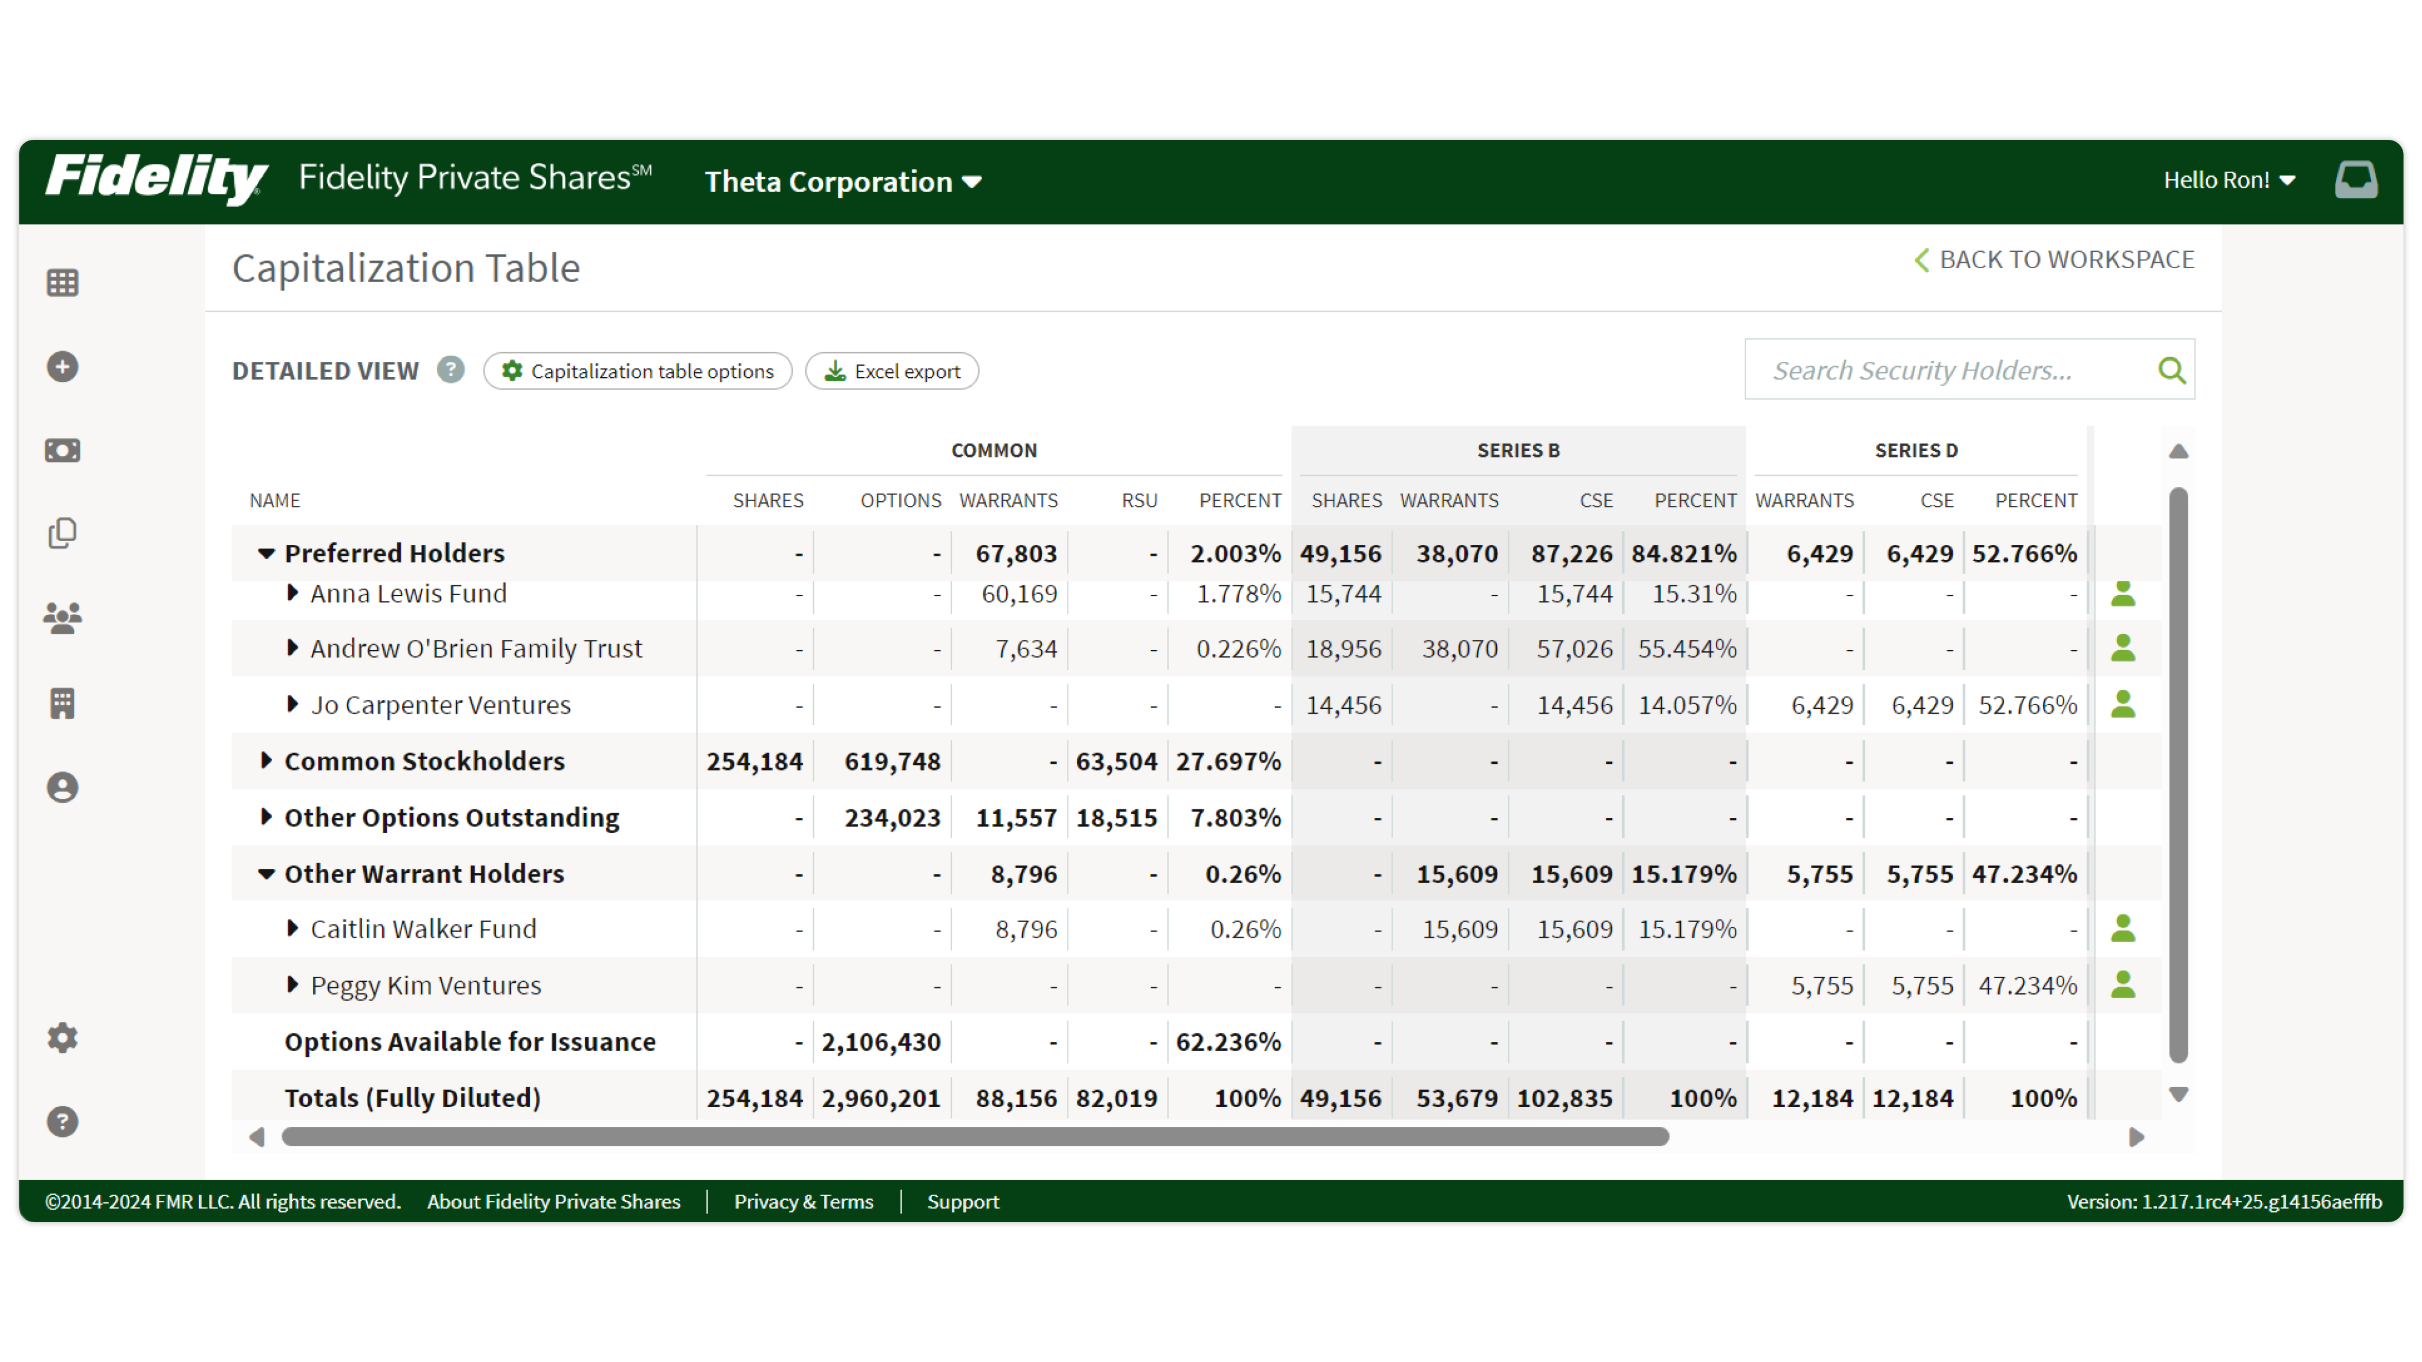Select the company building icon in sidebar
The image size is (2422, 1362).
click(x=62, y=703)
